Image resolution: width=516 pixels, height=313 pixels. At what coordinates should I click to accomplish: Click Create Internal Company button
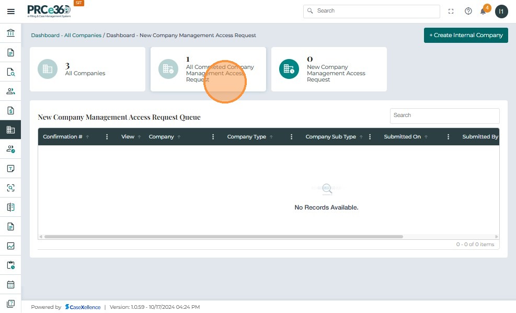click(466, 35)
